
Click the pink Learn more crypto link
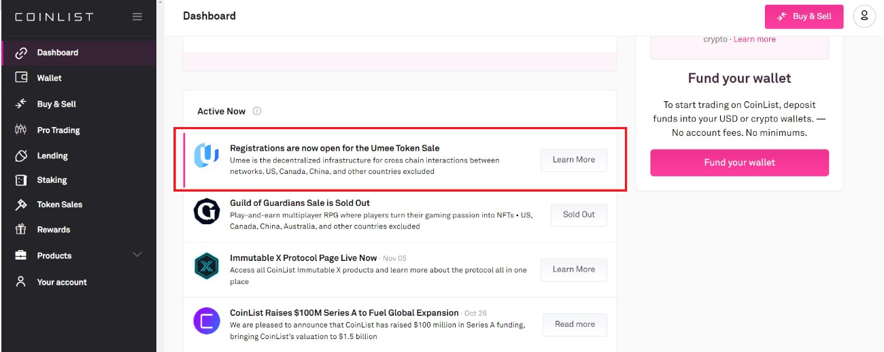[754, 39]
